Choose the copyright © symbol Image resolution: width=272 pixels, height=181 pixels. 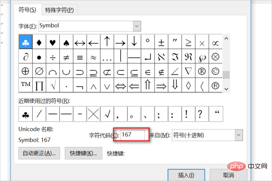coord(216,71)
